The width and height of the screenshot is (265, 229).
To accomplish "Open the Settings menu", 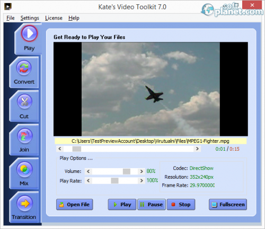I will [30, 18].
